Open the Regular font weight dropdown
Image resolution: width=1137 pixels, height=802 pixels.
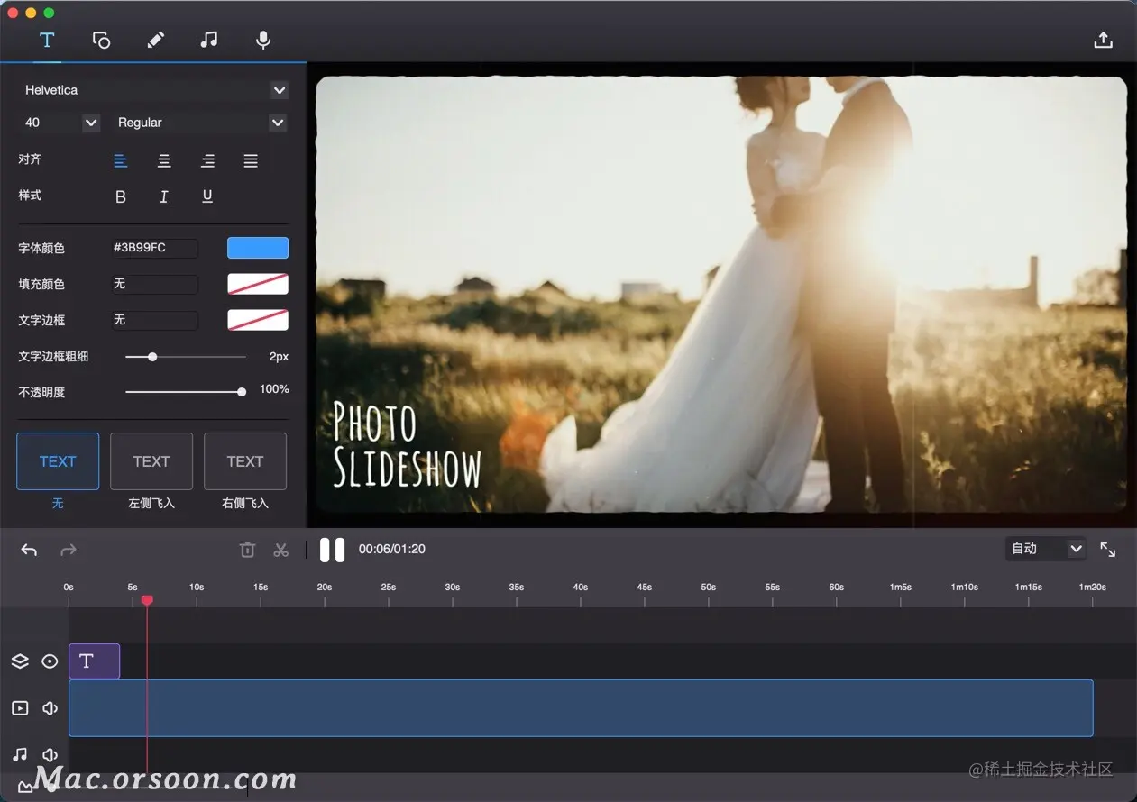[x=278, y=123]
